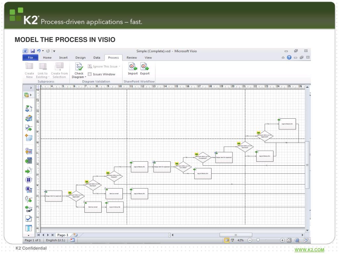
Task: Select the Page-1 sheet tab
Action: tap(63, 235)
